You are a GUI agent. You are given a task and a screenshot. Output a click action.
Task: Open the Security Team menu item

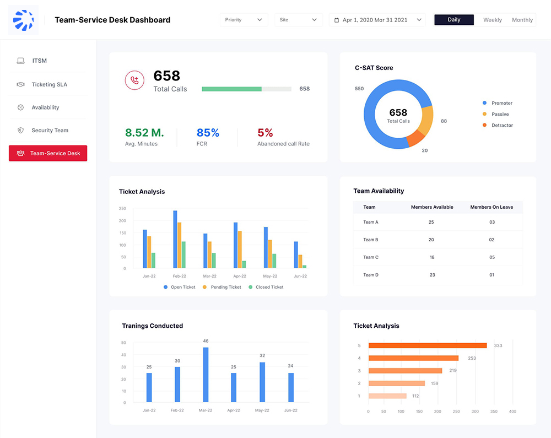click(50, 131)
